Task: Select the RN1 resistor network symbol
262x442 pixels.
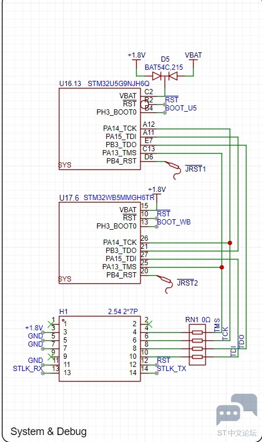Action: click(197, 344)
